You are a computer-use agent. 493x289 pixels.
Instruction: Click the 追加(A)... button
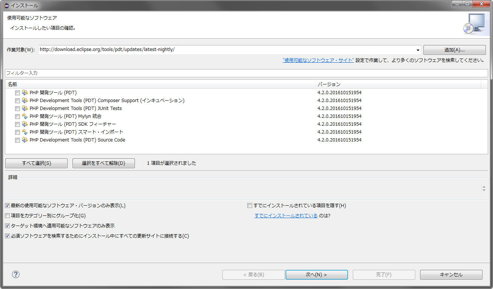click(455, 50)
